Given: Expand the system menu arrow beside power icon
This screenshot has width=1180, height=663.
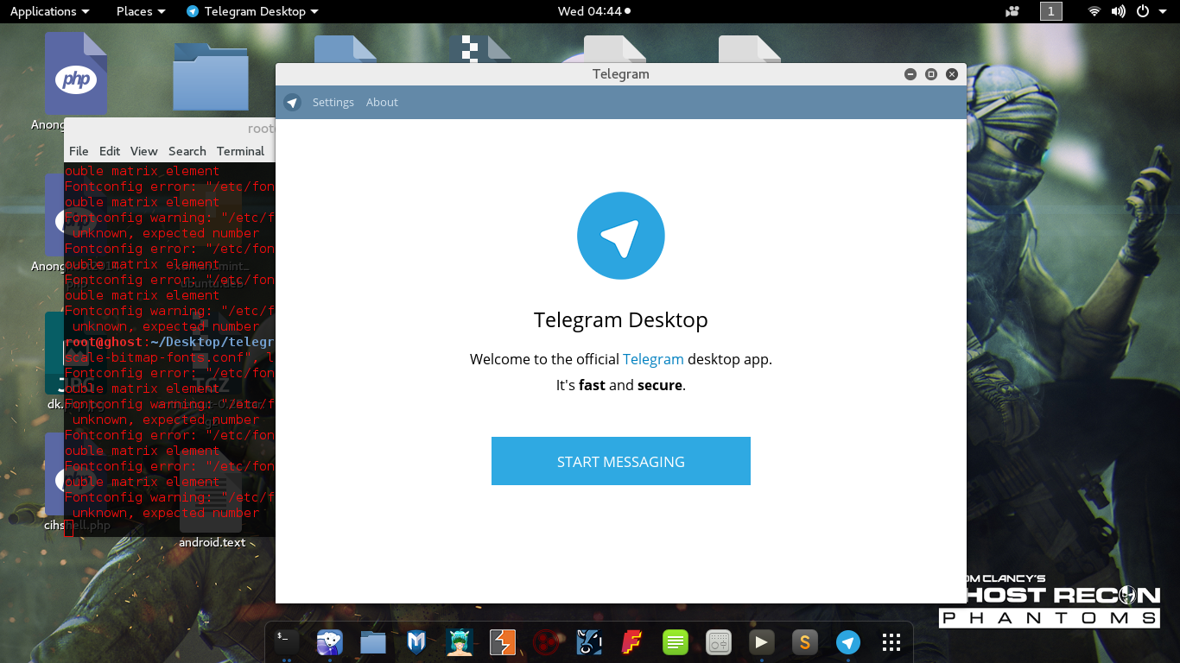Looking at the screenshot, I should 1161,11.
